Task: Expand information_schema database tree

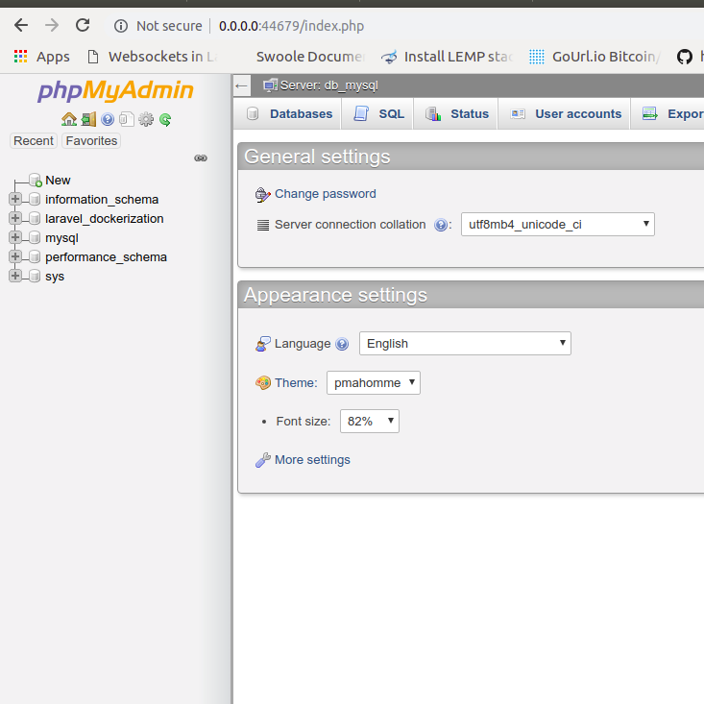Action: coord(15,199)
